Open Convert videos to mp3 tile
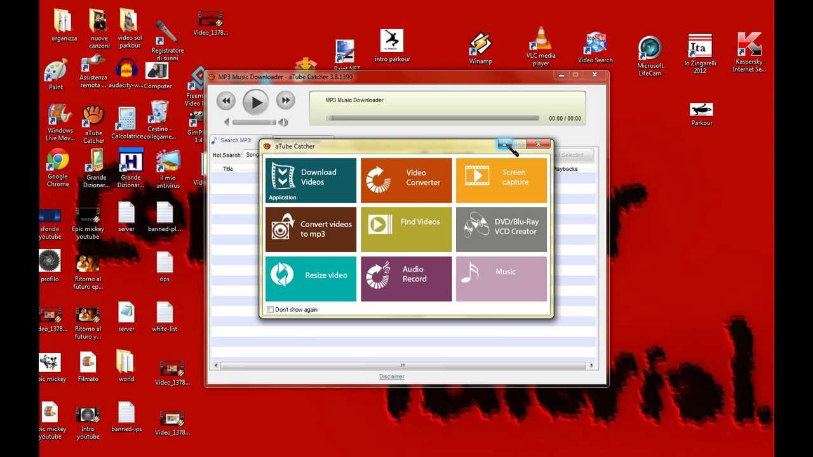The width and height of the screenshot is (813, 457). pyautogui.click(x=311, y=229)
